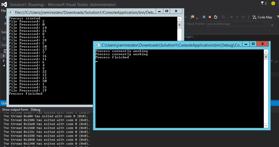Click output line for thread 0xd04

point(46,116)
